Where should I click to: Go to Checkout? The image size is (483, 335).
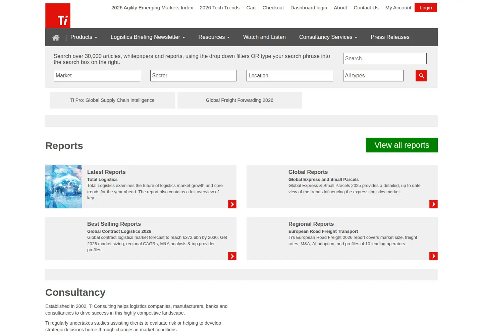click(273, 8)
